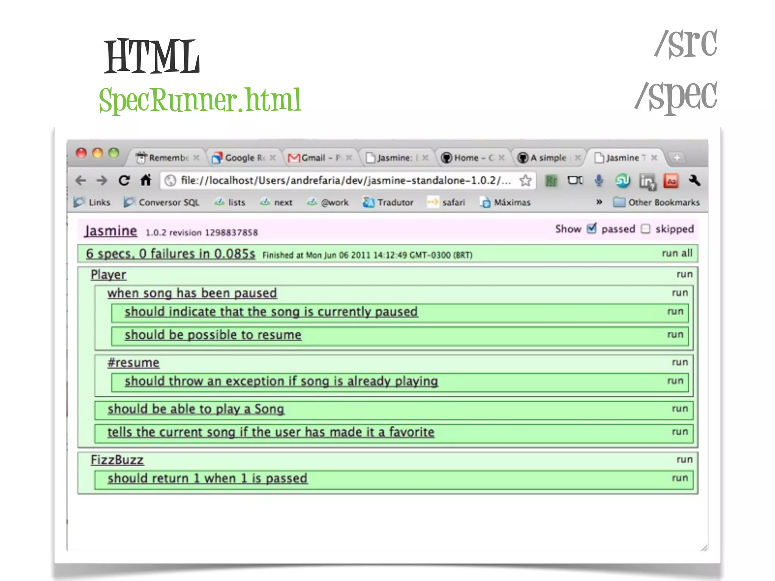Viewport: 775px width, 581px height.
Task: Run the #resume suite
Action: coord(680,362)
